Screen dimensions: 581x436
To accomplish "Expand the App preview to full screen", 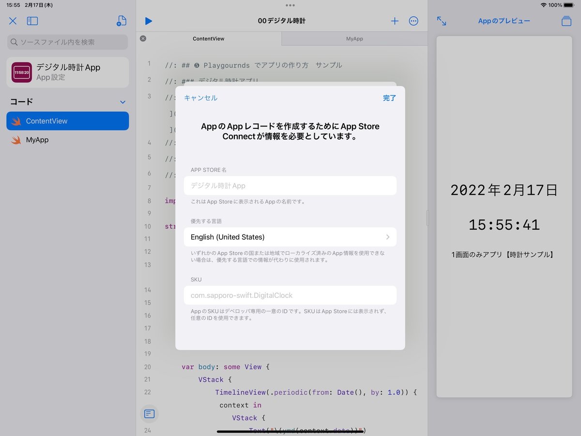I will tap(442, 21).
